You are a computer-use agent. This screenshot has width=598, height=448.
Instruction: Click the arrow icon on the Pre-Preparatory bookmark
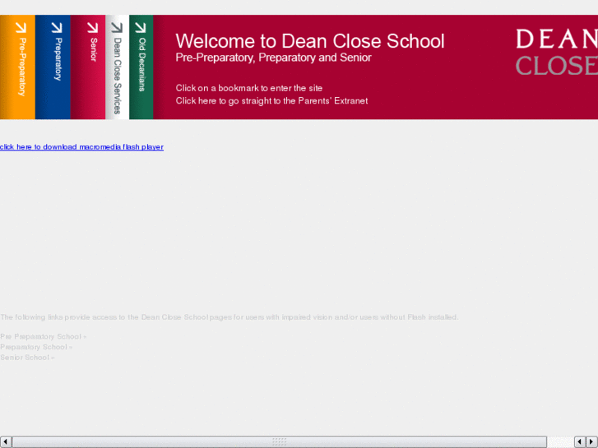(x=21, y=27)
